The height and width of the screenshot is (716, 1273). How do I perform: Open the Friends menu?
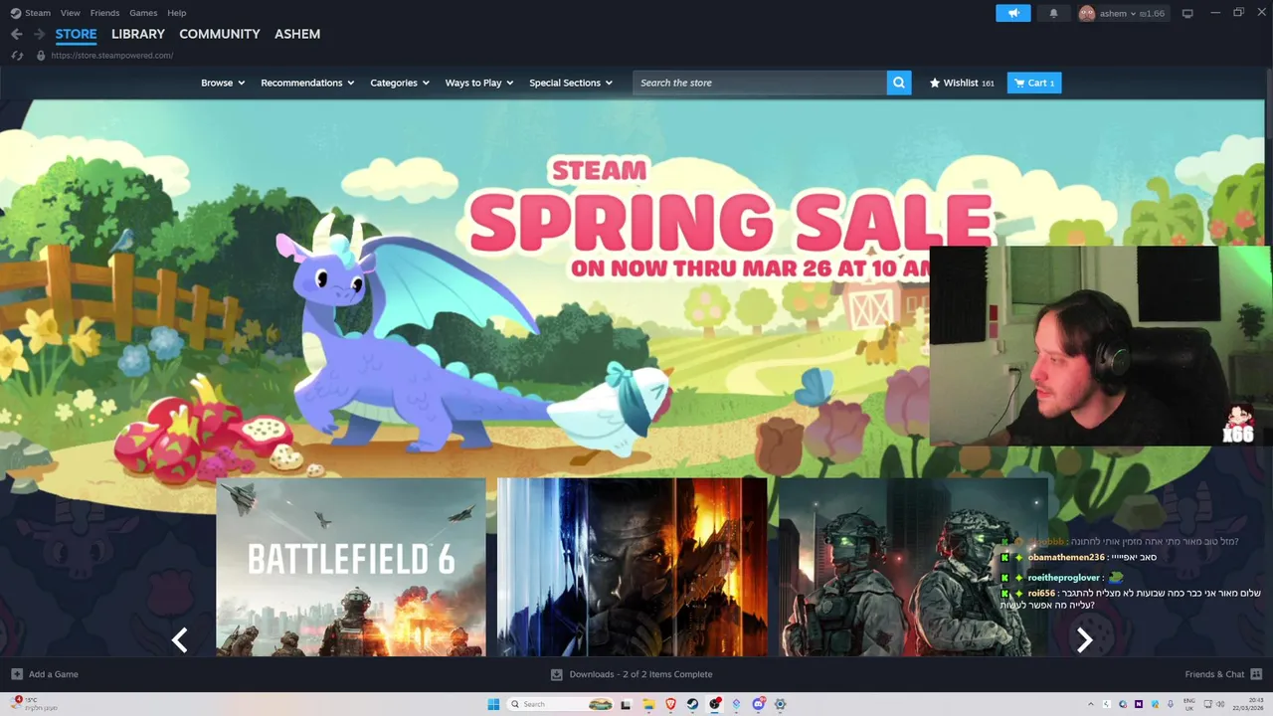(104, 13)
